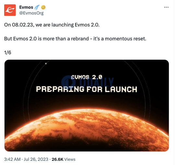Click the Jul 26, 2023 date
The width and height of the screenshot is (175, 165).
36,159
